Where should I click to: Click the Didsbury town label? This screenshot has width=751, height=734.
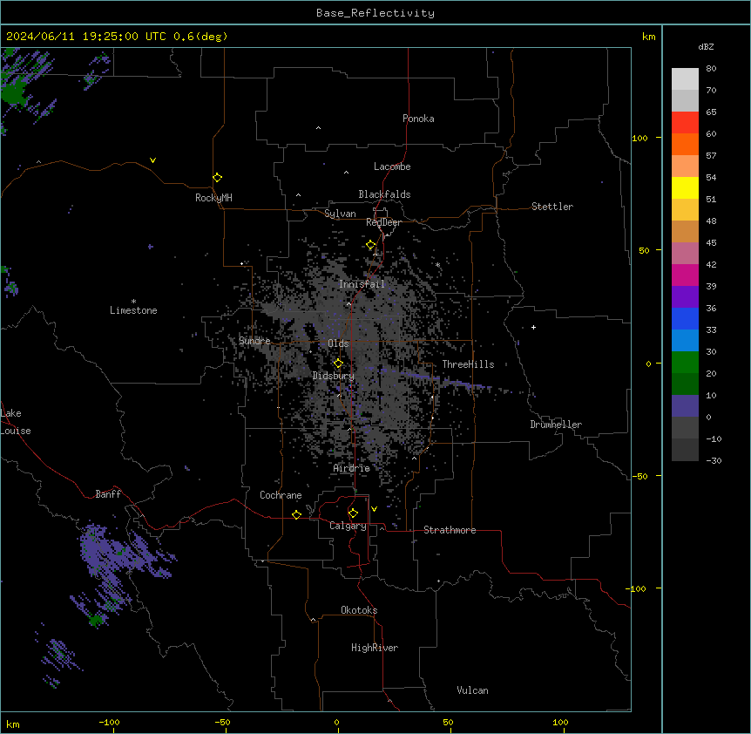click(334, 376)
